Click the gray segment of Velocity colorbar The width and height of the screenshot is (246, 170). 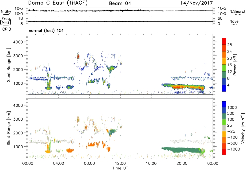(x=224, y=128)
